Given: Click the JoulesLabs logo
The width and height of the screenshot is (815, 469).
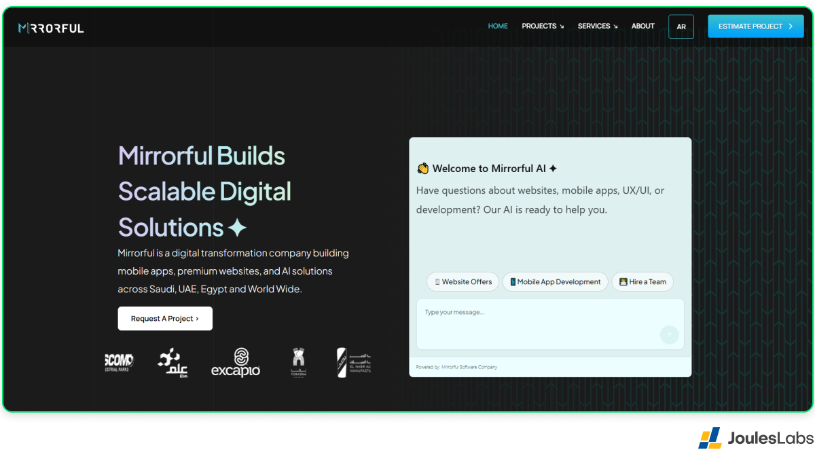Looking at the screenshot, I should point(756,438).
